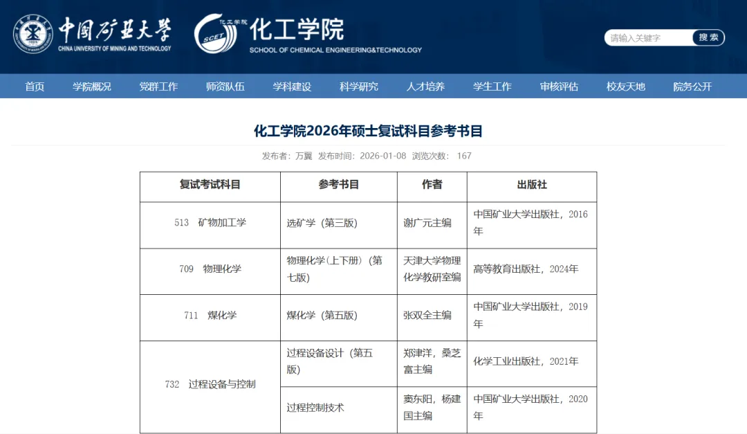Select the cell 物理化学(上下册)（第七版）

tap(339, 271)
